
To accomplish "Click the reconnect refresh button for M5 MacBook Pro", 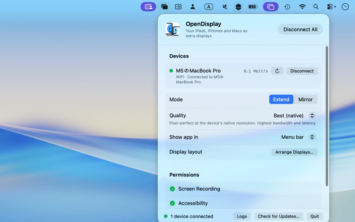I will click(x=277, y=71).
